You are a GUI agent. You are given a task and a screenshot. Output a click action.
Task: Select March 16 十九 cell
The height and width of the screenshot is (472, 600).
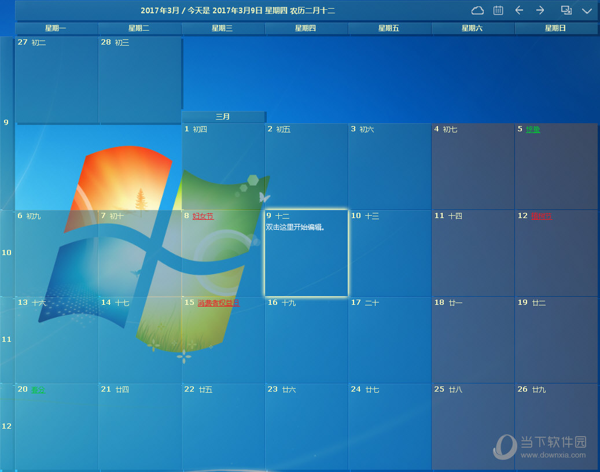307,340
